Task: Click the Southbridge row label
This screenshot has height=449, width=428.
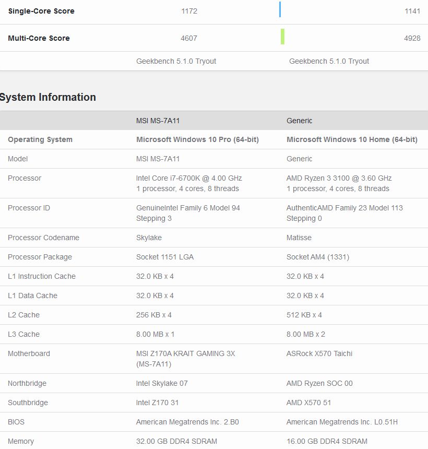Action: point(28,403)
